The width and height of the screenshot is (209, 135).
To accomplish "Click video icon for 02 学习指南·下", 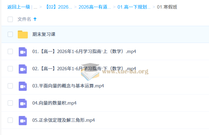I will click(23, 69).
